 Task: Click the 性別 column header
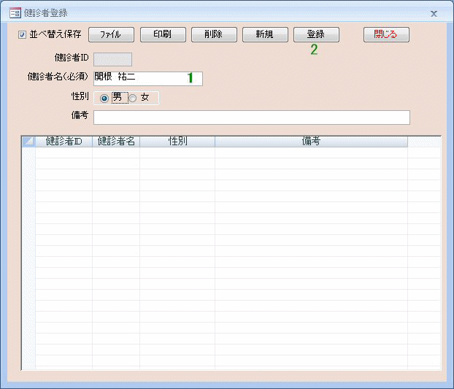coord(177,142)
